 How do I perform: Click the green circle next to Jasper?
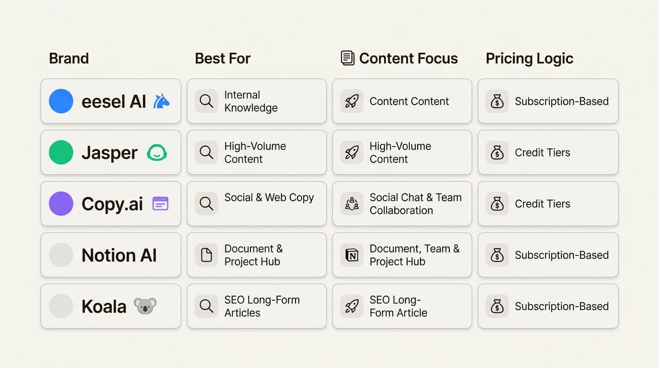61,152
